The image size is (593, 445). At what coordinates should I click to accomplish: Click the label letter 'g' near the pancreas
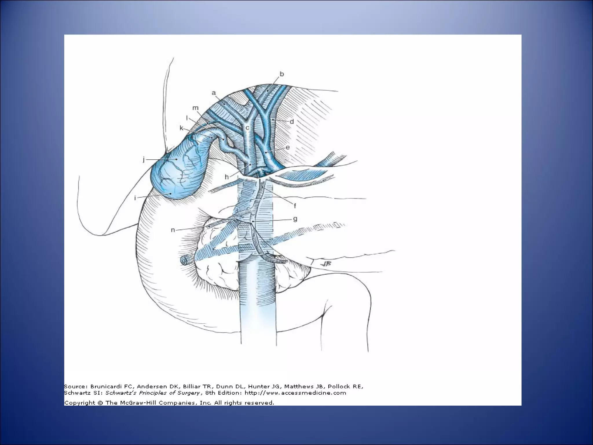click(295, 219)
